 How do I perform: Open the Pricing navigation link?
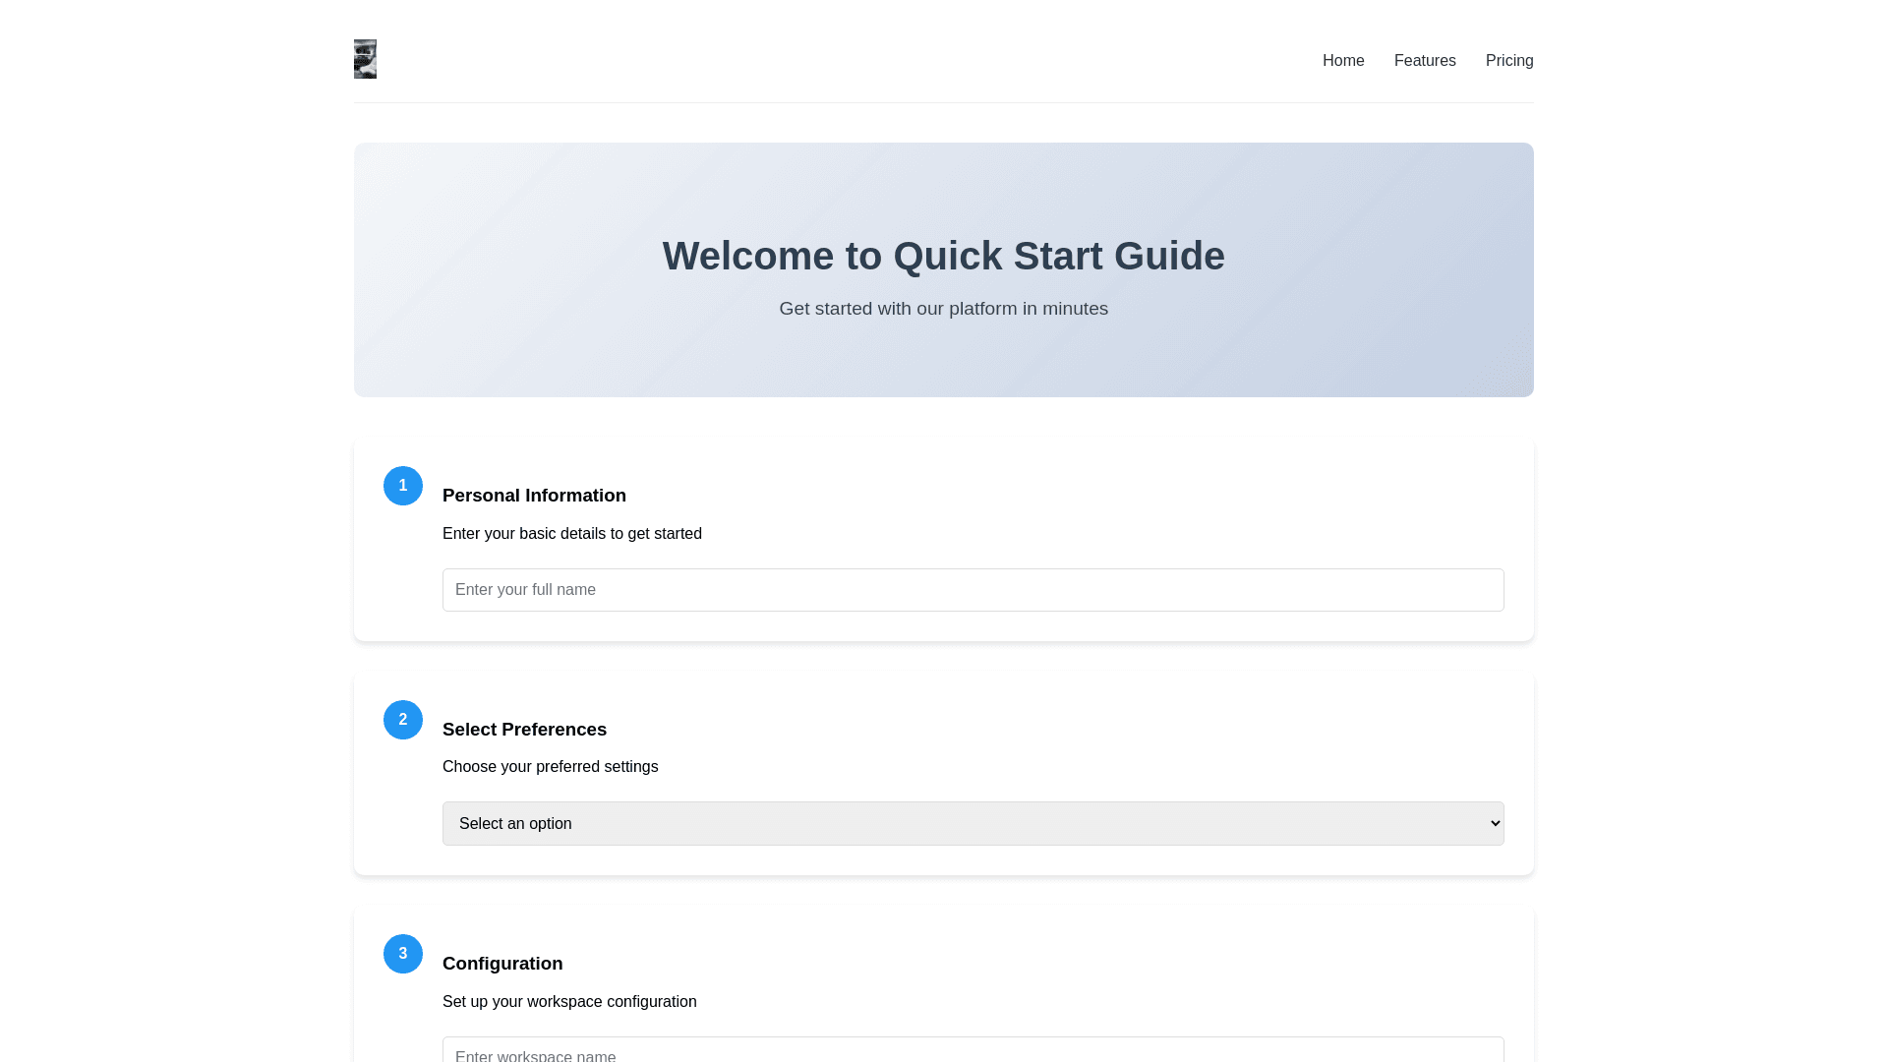1509,61
